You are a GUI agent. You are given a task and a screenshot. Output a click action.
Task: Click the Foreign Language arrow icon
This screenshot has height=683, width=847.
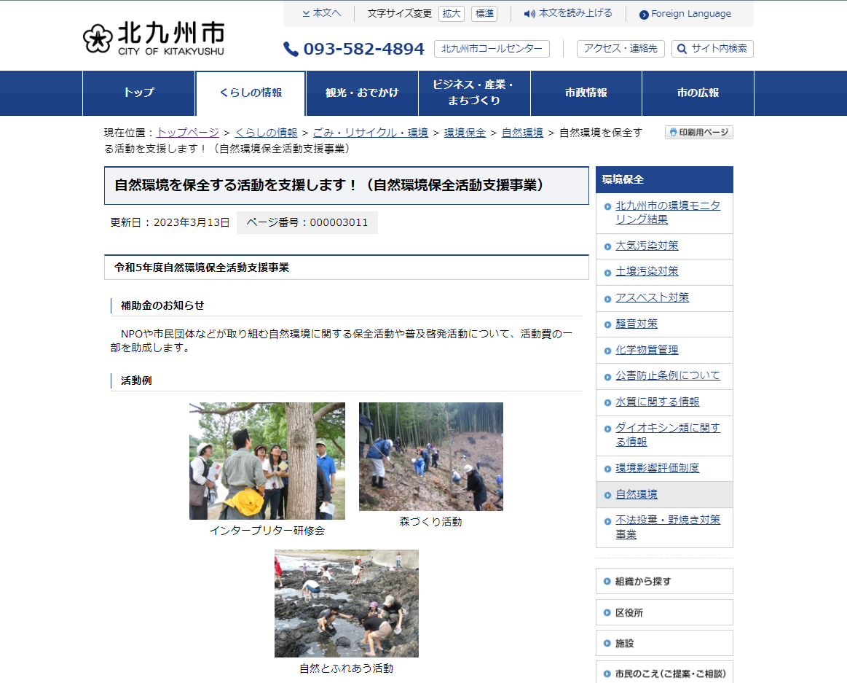[x=644, y=15]
